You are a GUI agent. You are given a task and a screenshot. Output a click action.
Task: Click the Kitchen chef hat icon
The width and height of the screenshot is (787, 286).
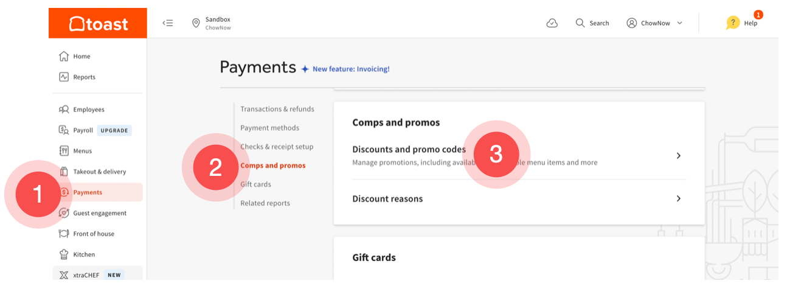(64, 254)
